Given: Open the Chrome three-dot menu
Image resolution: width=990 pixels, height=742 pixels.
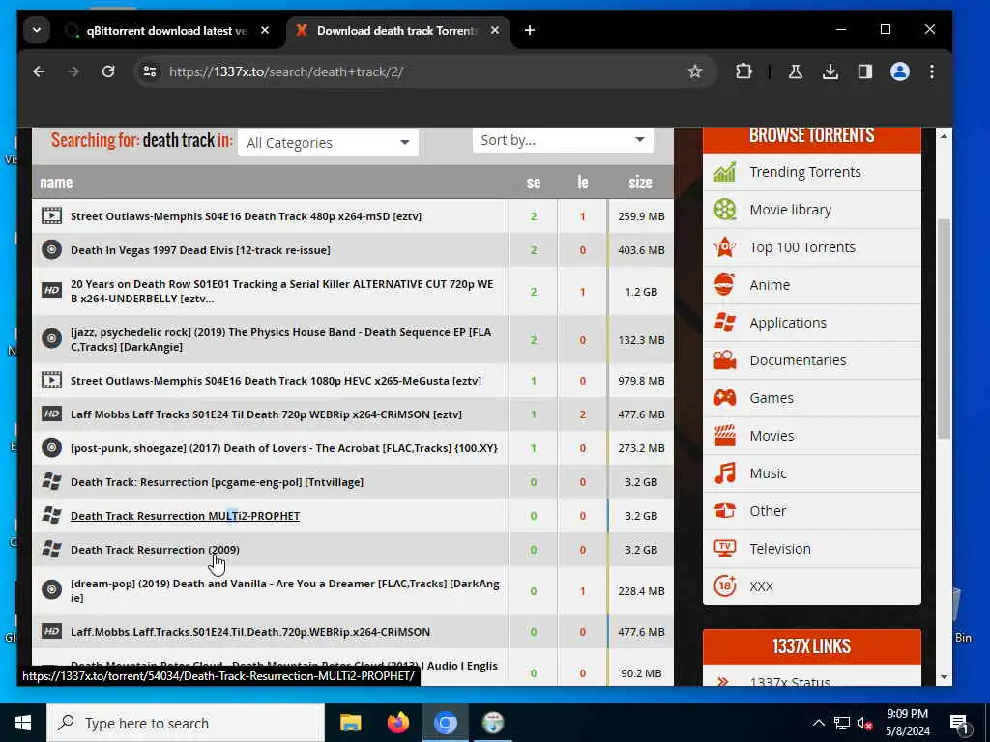Looking at the screenshot, I should point(932,71).
